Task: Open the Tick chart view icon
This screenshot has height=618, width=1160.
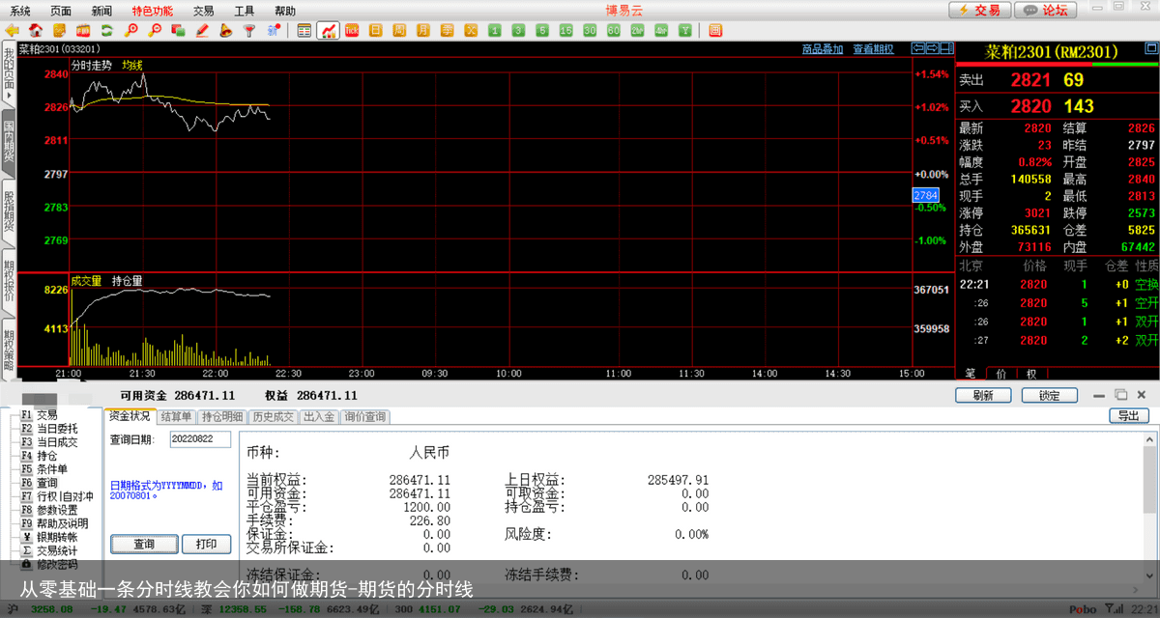Action: click(x=352, y=31)
